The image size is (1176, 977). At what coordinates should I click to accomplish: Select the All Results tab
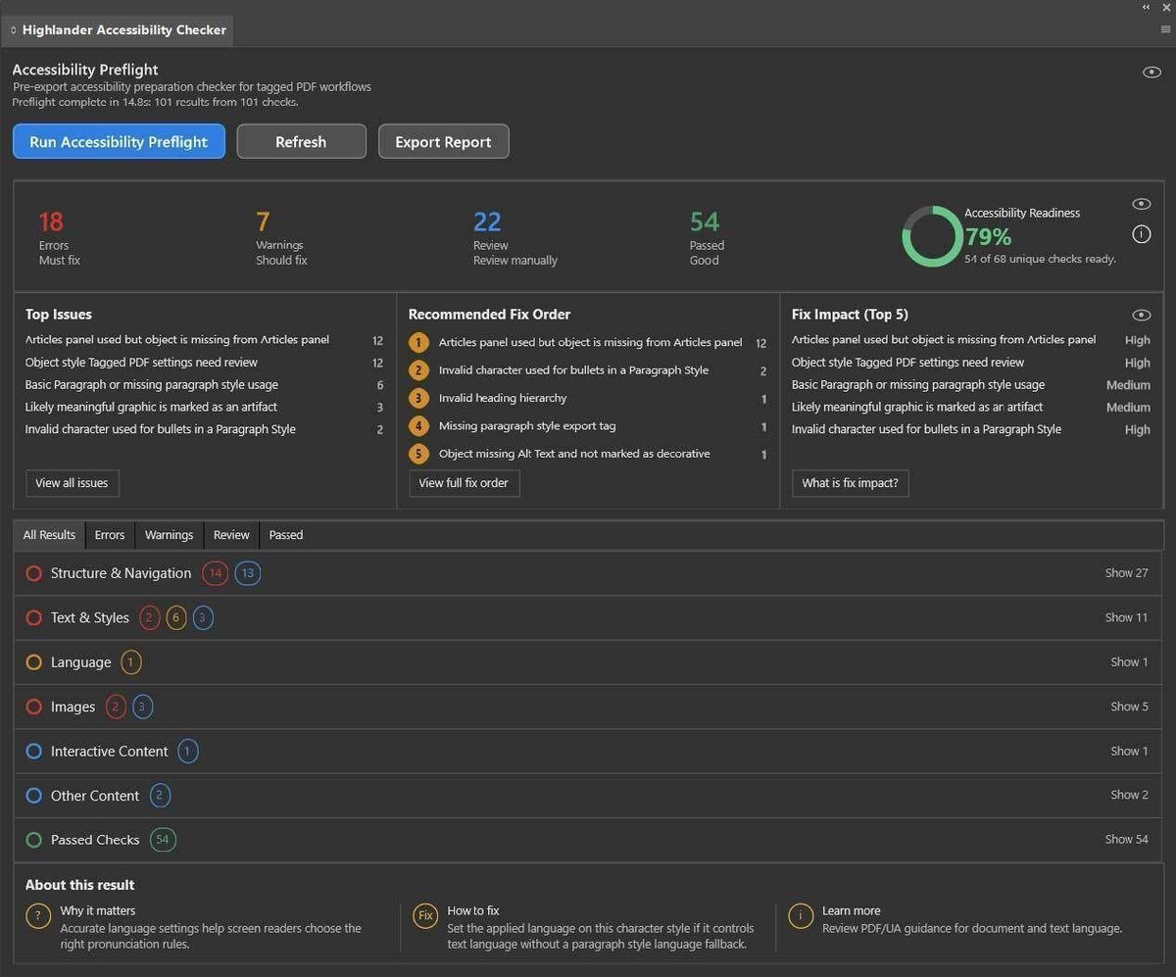49,535
